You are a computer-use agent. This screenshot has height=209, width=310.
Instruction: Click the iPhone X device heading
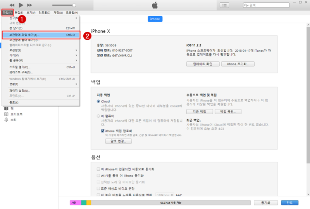pos(100,31)
